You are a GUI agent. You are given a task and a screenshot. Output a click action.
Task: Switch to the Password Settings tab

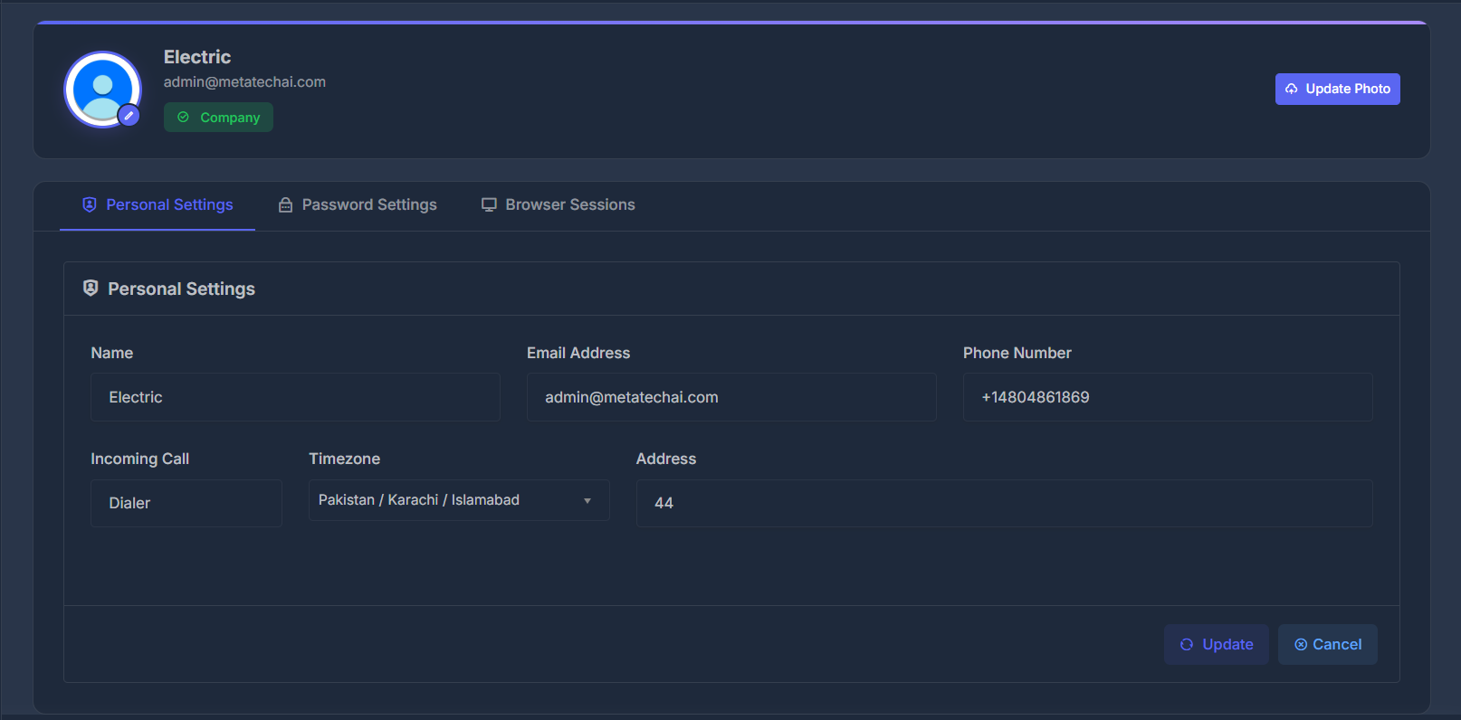click(x=358, y=205)
